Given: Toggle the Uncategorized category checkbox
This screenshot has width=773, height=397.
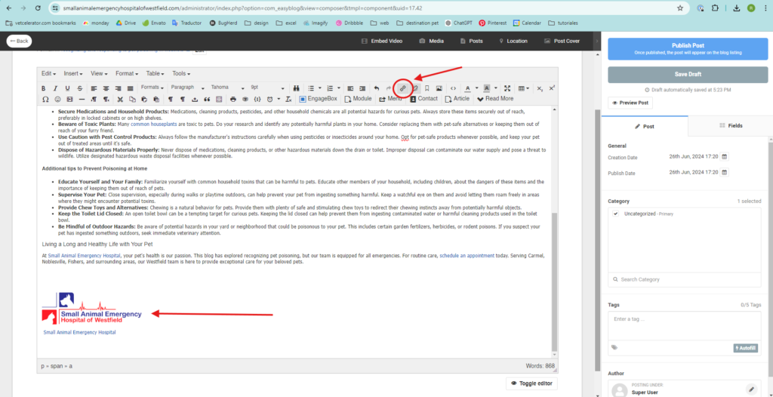Looking at the screenshot, I should coord(617,214).
